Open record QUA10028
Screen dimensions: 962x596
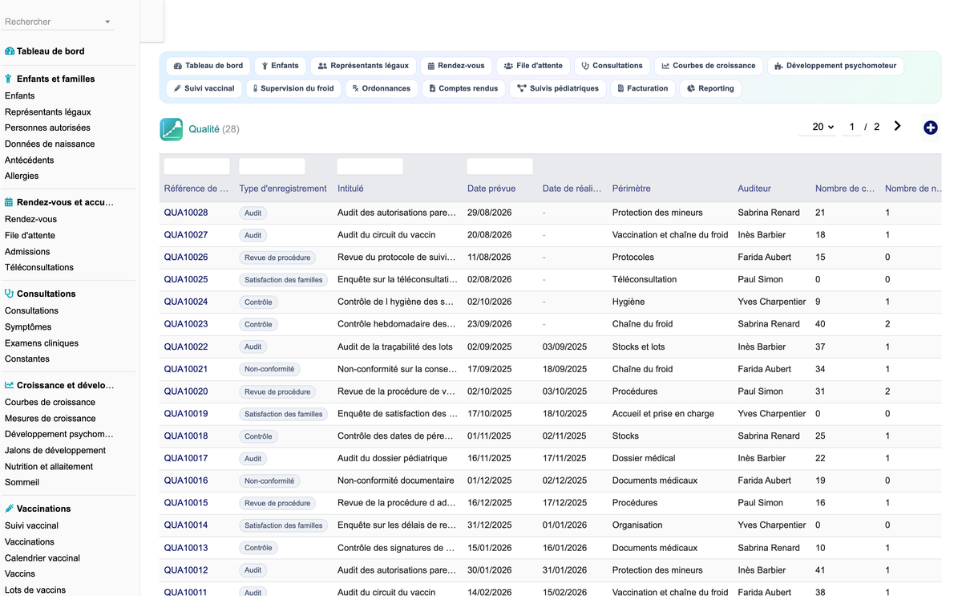[x=186, y=213]
